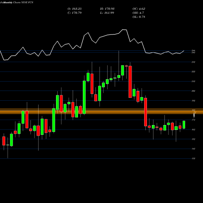Click the 132 price axis label
This screenshot has height=203, width=203.
pos(193,158)
